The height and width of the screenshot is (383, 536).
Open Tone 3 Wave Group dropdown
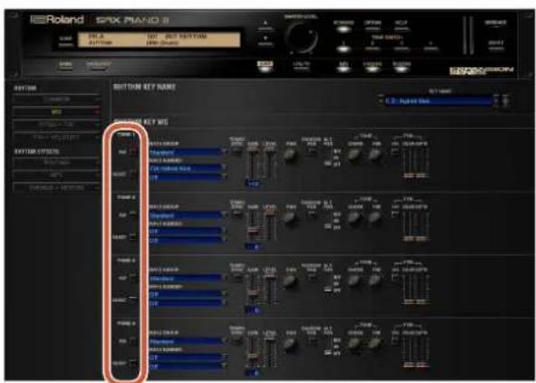pyautogui.click(x=188, y=278)
